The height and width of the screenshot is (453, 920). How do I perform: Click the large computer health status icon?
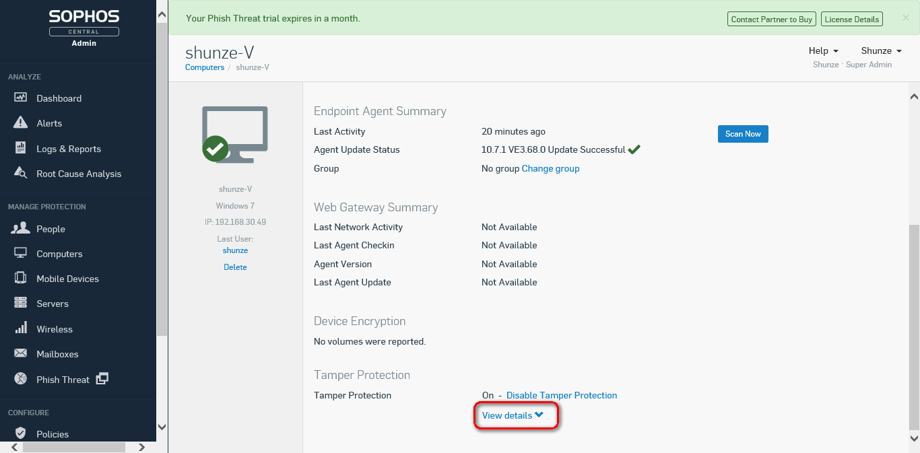(x=234, y=134)
